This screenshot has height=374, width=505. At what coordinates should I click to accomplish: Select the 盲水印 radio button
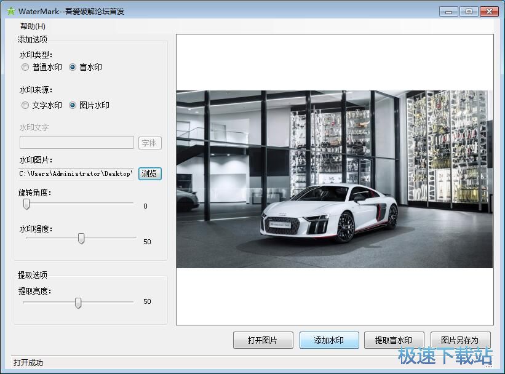coord(73,67)
